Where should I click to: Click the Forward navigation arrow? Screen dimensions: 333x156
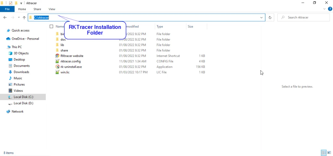13,18
